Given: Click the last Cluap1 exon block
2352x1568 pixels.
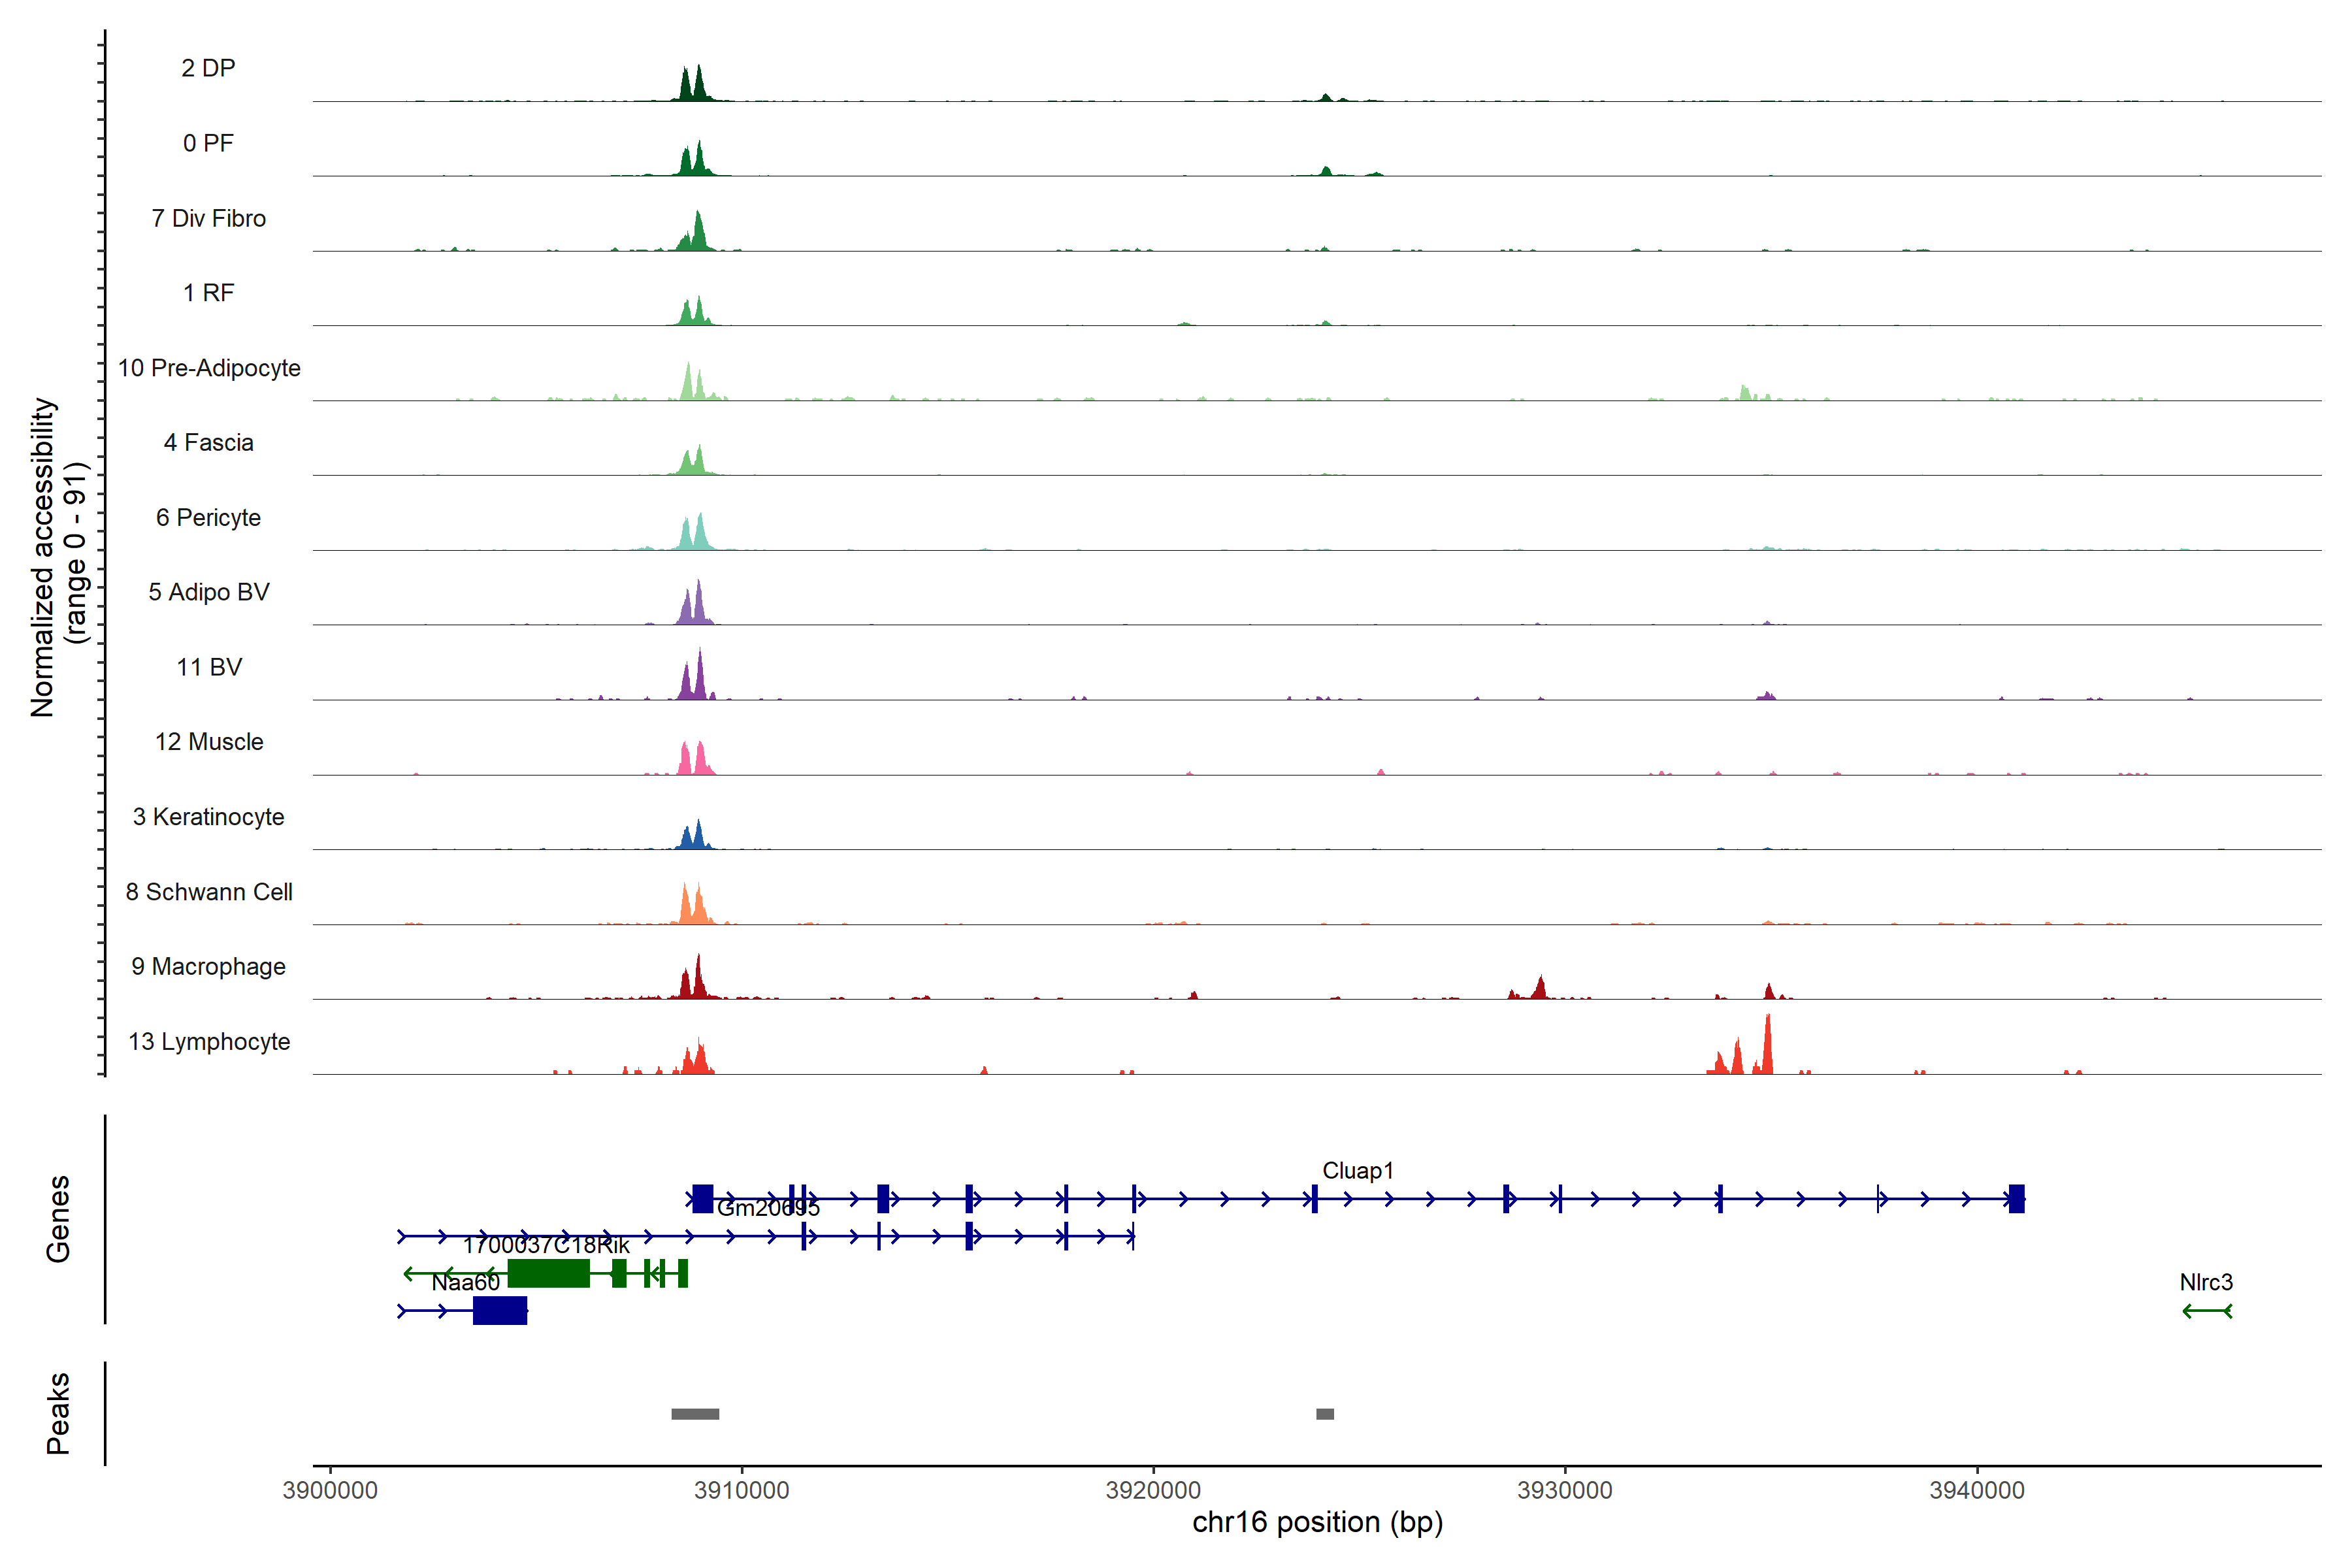Looking at the screenshot, I should coord(2016,1198).
